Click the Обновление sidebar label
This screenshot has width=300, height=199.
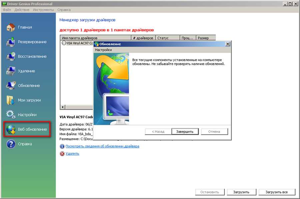[29, 86]
